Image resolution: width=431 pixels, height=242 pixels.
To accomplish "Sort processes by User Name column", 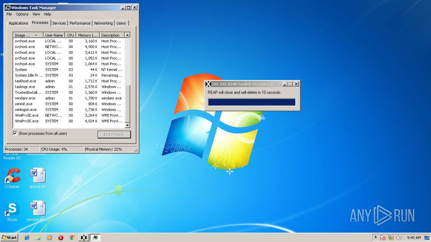I will (x=54, y=35).
